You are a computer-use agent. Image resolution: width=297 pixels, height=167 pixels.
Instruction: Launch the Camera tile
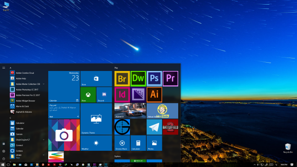tap(64, 135)
